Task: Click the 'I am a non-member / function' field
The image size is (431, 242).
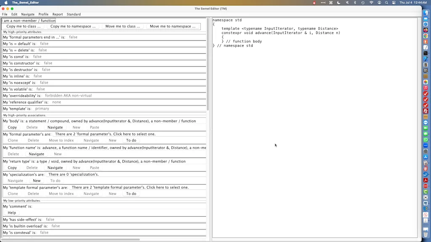Action: 28,20
